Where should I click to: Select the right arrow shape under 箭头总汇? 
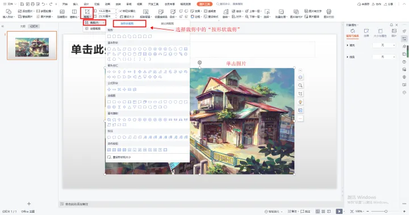109,71
